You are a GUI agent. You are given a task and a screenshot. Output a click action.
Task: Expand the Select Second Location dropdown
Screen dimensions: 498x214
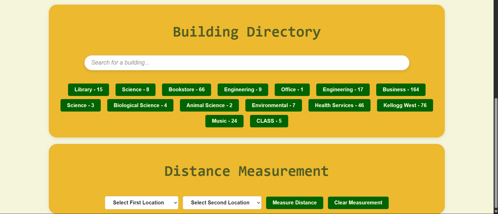point(222,203)
